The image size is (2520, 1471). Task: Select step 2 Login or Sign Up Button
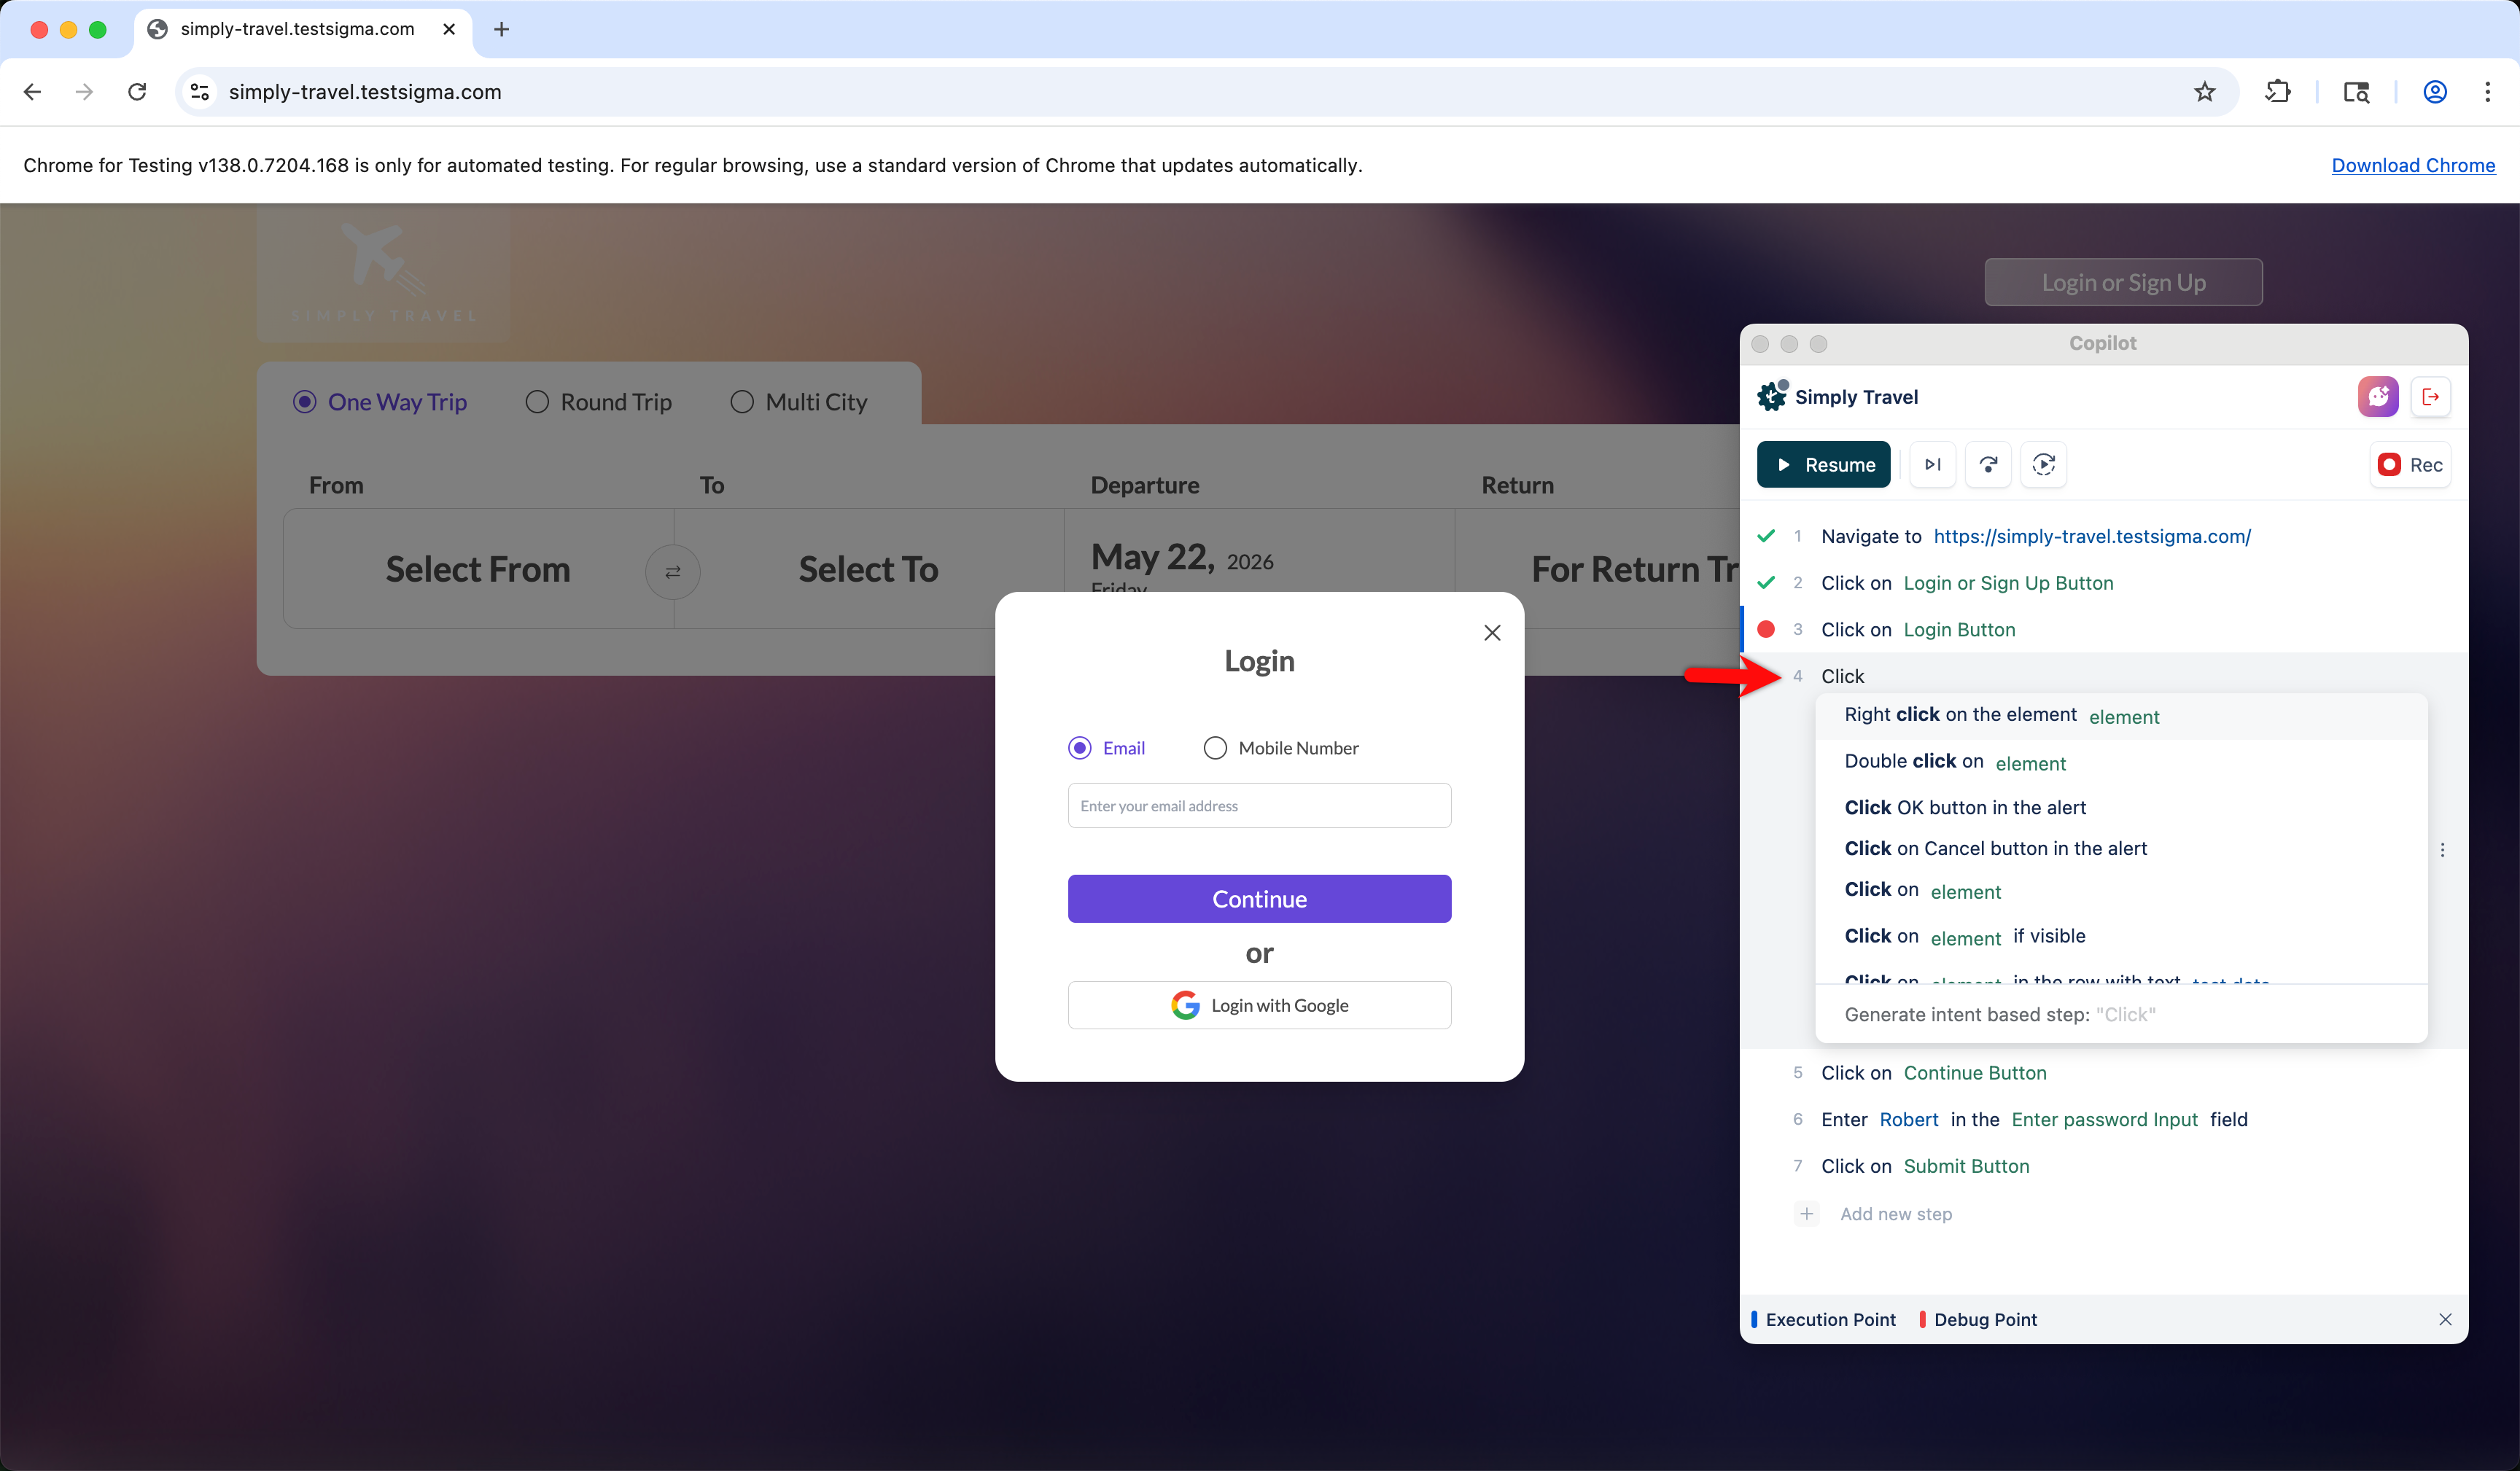point(2008,584)
